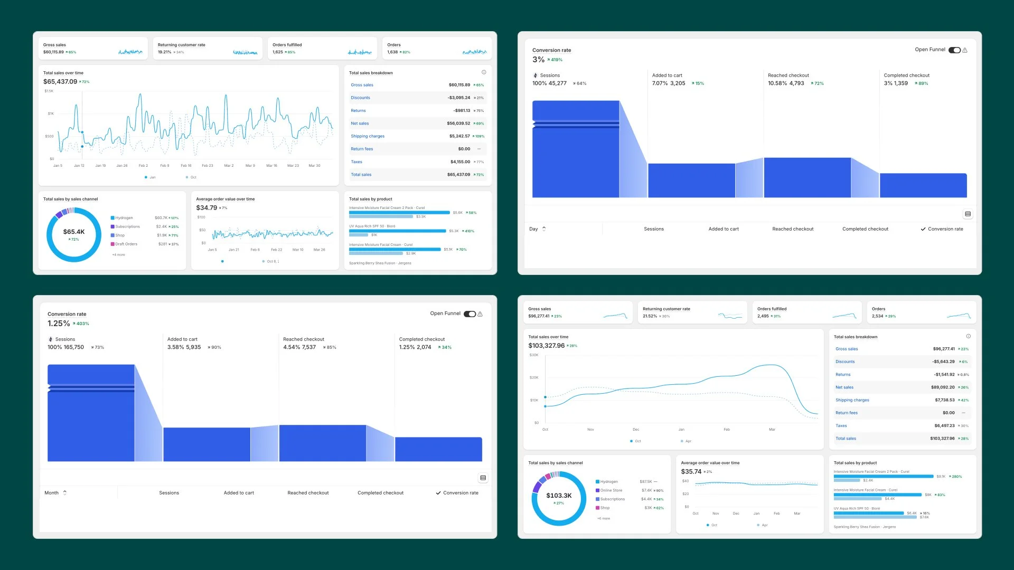Toggle Open Funnel switch in top-right panel
Image resolution: width=1014 pixels, height=570 pixels.
954,50
